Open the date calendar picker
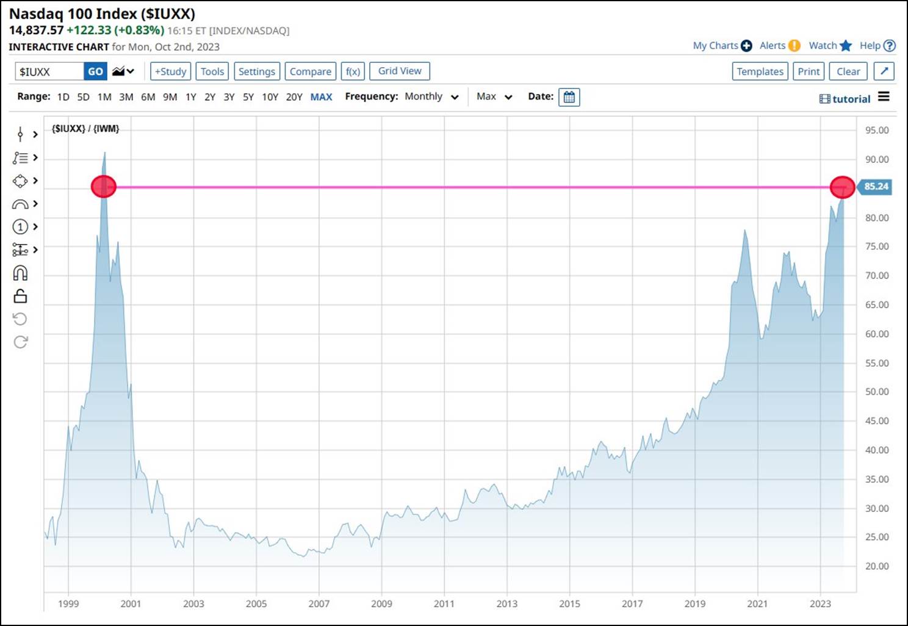 click(569, 97)
